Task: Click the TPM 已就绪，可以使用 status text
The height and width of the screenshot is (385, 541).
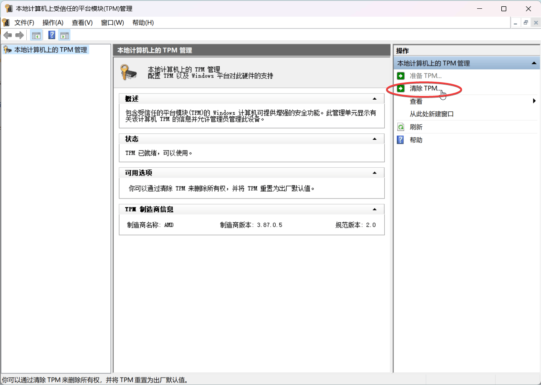Action: (x=159, y=153)
